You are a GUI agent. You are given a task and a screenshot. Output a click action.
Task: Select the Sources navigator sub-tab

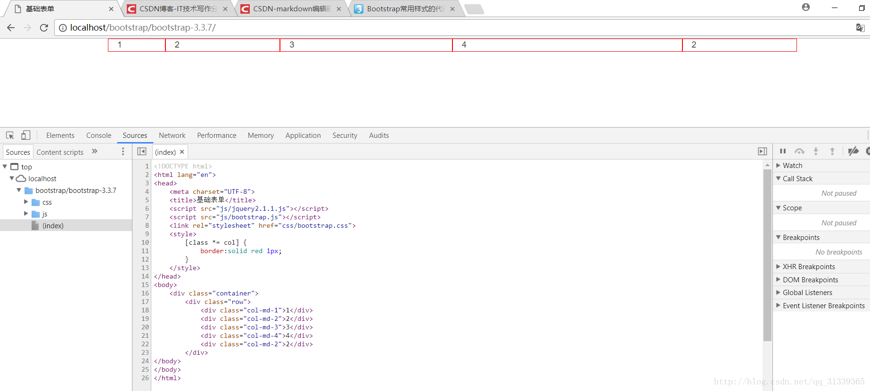[18, 152]
